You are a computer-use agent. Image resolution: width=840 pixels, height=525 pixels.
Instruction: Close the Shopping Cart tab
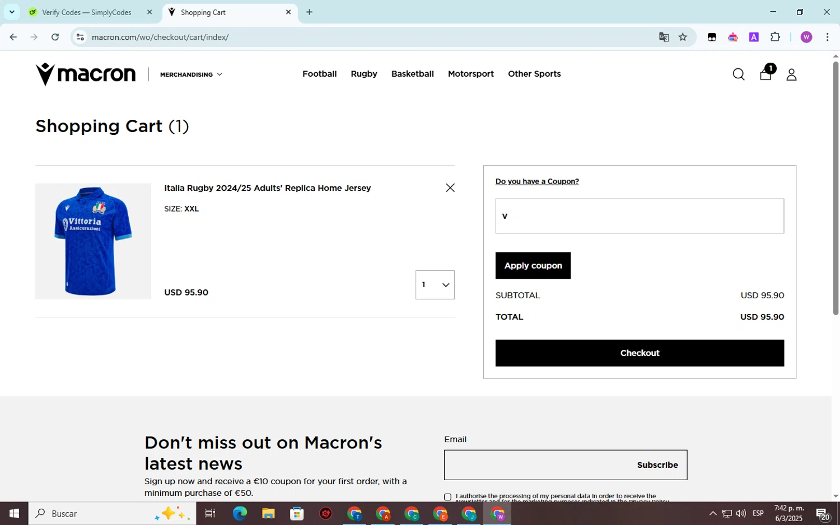(288, 12)
